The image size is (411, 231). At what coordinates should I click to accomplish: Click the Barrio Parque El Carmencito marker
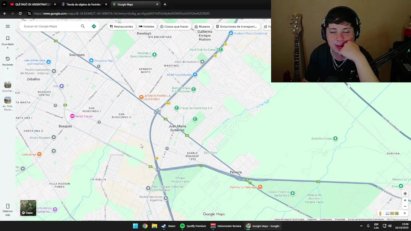[x=193, y=89]
